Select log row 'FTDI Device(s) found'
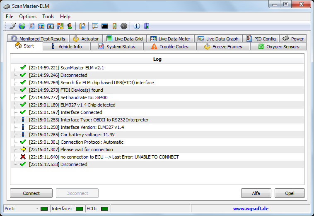The image size is (314, 216). [157, 90]
